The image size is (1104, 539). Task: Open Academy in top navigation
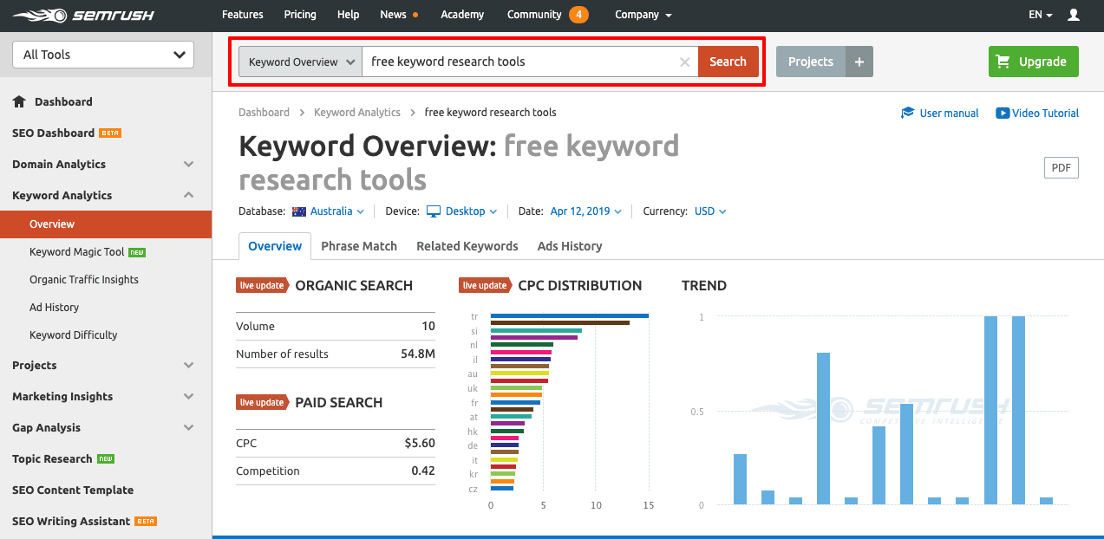(462, 15)
